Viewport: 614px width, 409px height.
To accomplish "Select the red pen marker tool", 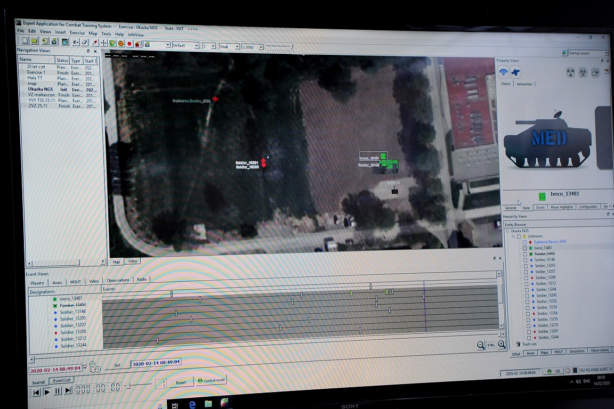I will click(x=94, y=43).
